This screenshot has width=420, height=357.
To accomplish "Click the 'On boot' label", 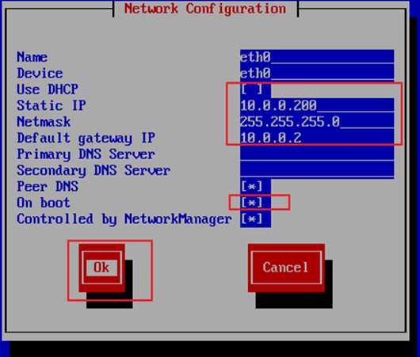I will click(44, 203).
